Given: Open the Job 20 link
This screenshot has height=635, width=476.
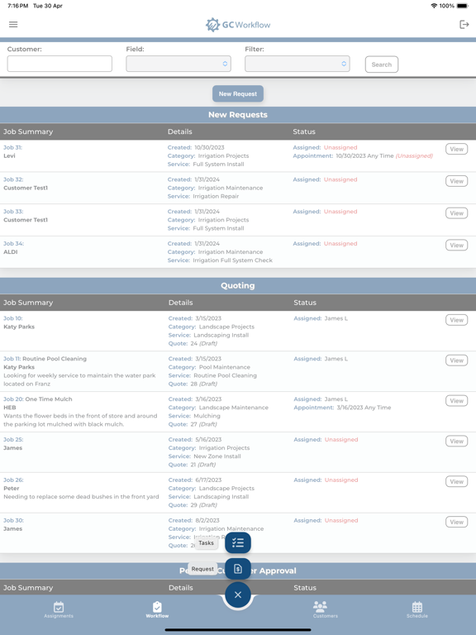Looking at the screenshot, I should tap(13, 399).
